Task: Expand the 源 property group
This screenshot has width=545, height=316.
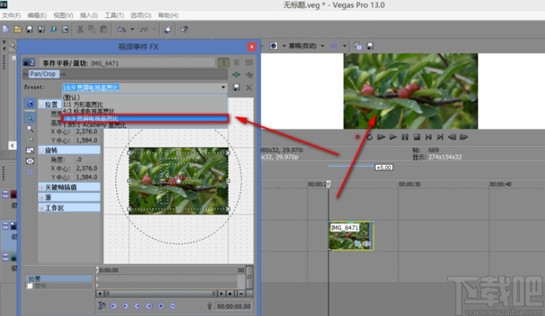Action: point(41,197)
